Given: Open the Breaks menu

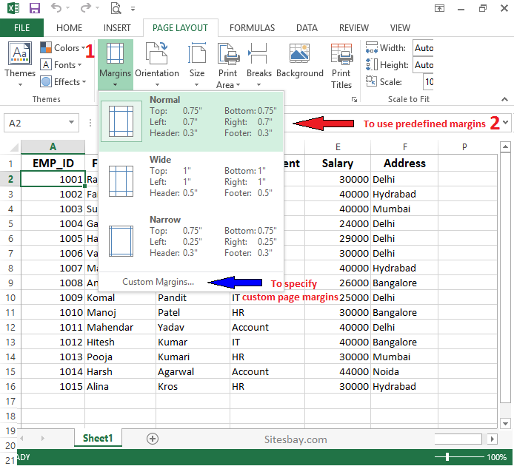Looking at the screenshot, I should (259, 64).
